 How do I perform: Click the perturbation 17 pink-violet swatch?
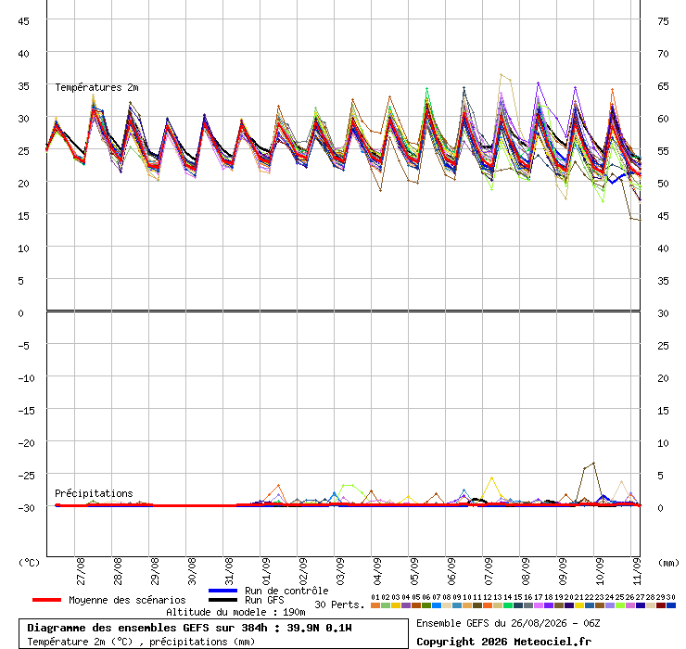[x=539, y=605]
